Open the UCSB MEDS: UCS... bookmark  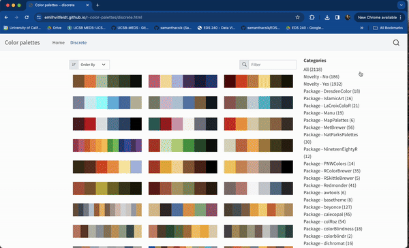coord(87,28)
